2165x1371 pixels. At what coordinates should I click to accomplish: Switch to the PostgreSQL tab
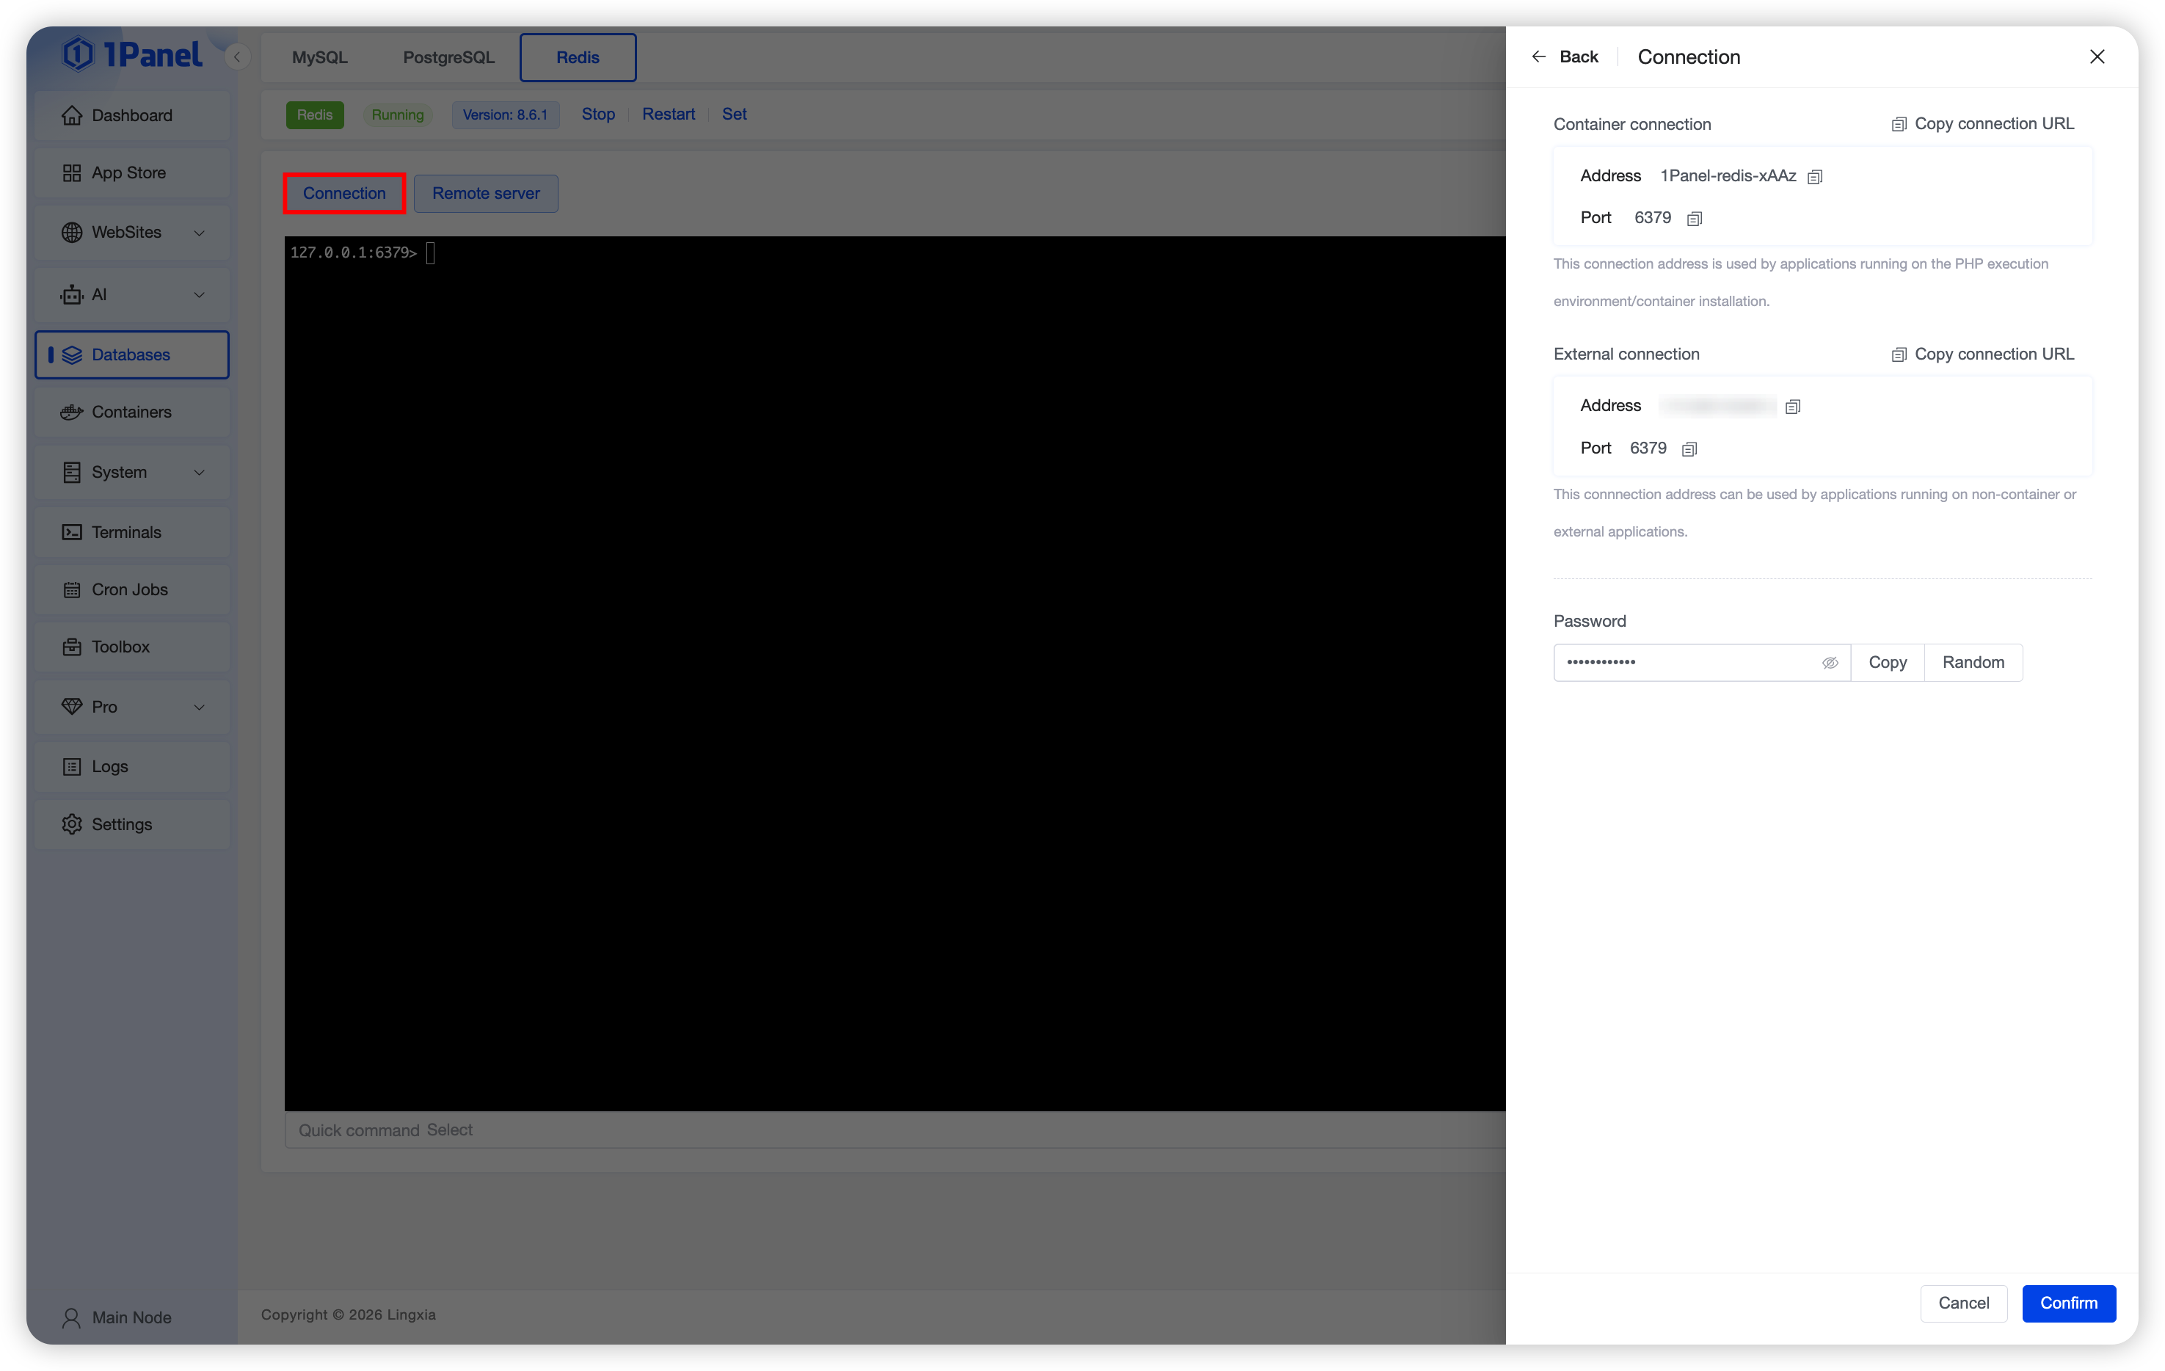[448, 57]
